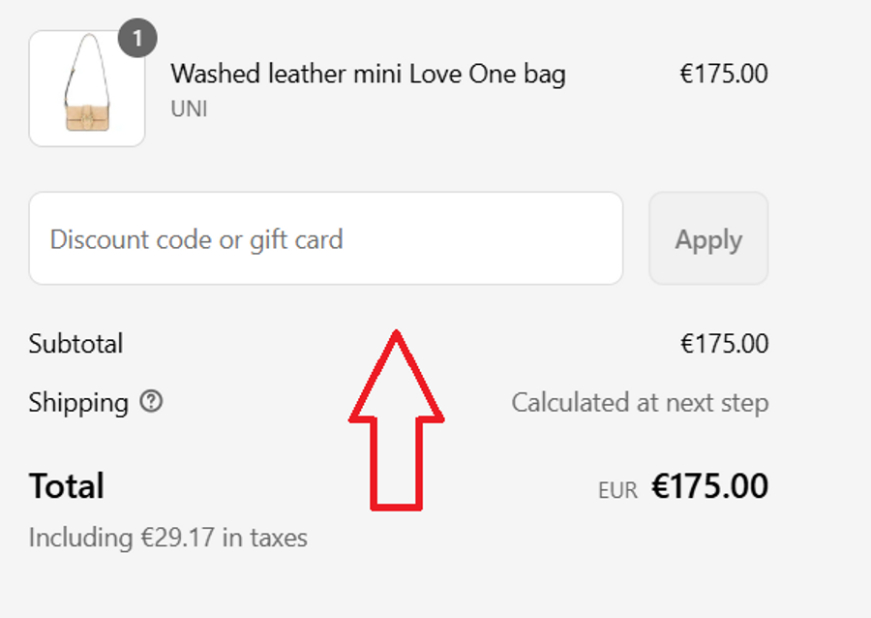Select the Washed leather mini Love One bag title

point(368,74)
